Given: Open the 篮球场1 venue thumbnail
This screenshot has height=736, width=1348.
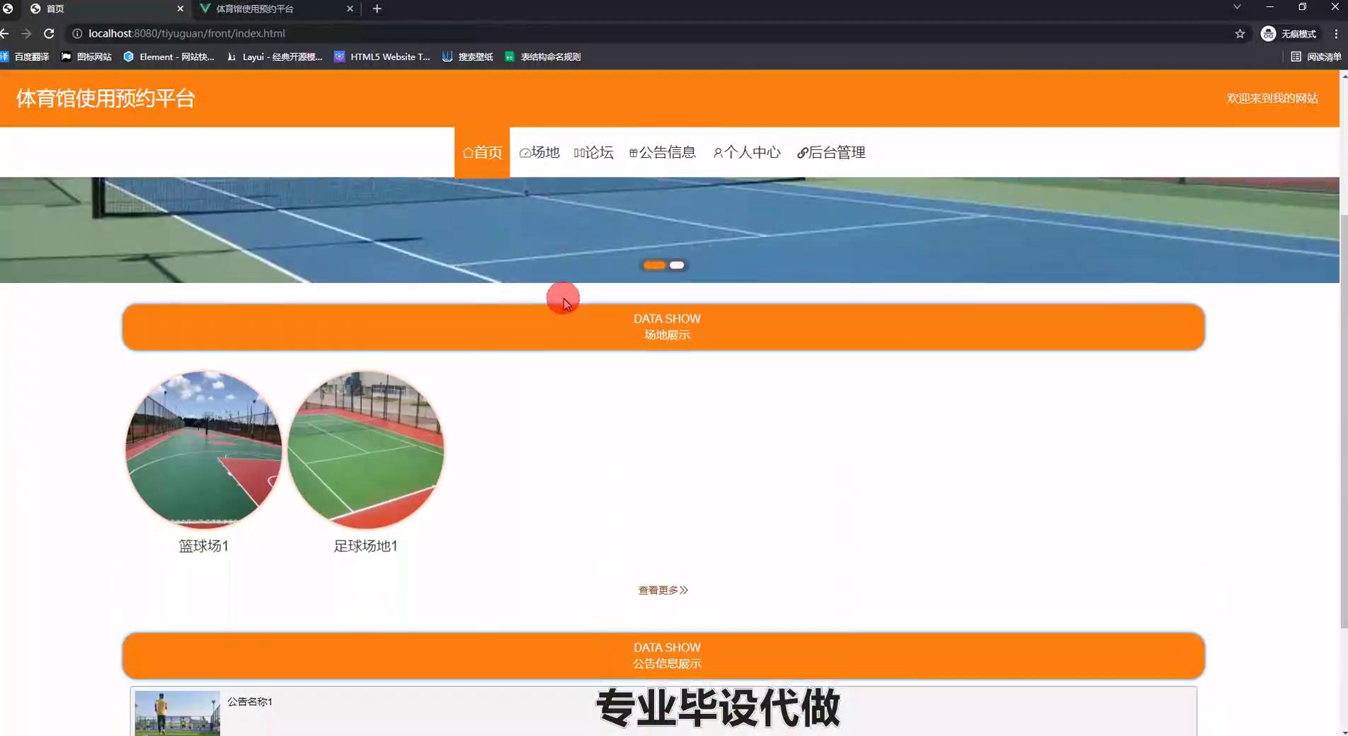Looking at the screenshot, I should click(204, 449).
